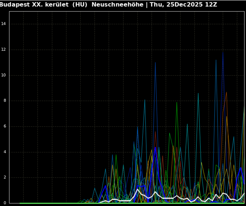246x206 pixels.
Task: Select the teal peak slightly above 6
Action: pos(187,124)
